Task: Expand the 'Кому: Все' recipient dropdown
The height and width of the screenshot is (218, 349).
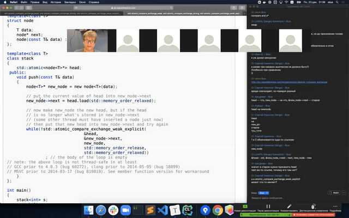Action: [262, 193]
